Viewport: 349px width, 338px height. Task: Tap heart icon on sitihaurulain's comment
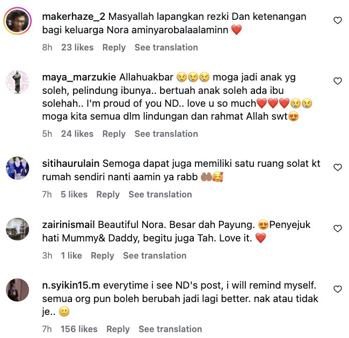(338, 167)
